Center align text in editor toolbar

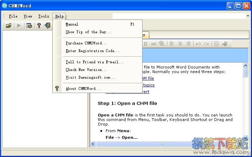[180, 43]
